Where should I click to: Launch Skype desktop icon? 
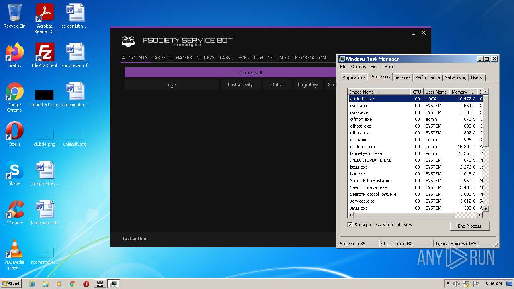(14, 173)
